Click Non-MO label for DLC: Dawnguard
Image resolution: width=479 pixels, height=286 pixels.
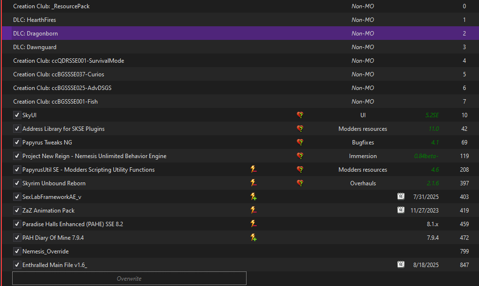tap(363, 47)
